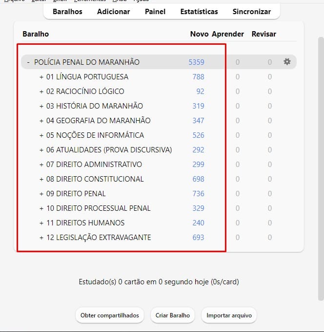Open the 07 DIREITO ADMINISTRATIVO deck

tap(94, 165)
